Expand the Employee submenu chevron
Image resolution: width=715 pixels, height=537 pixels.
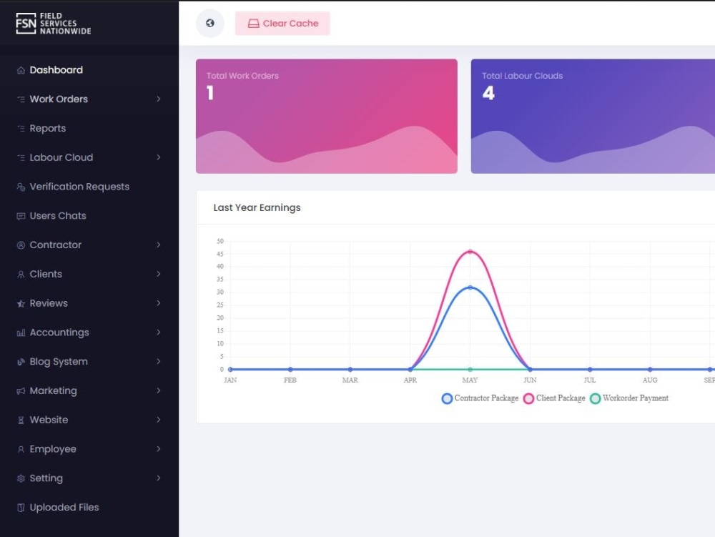(x=158, y=449)
